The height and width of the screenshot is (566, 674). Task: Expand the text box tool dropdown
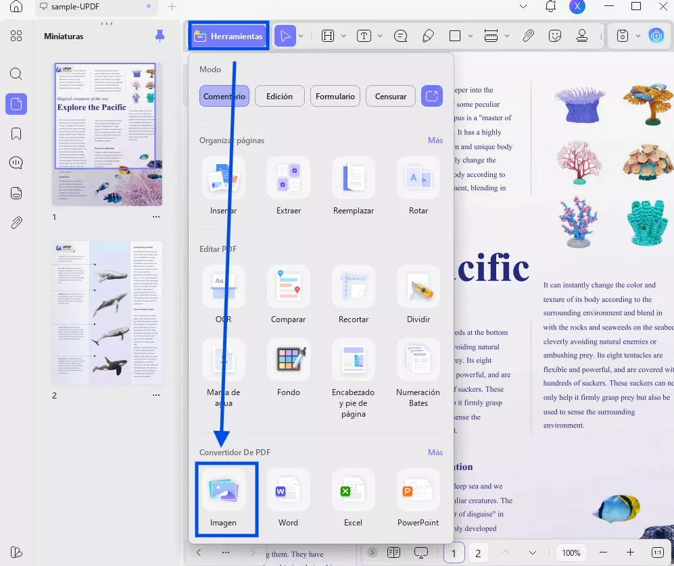[x=380, y=36]
